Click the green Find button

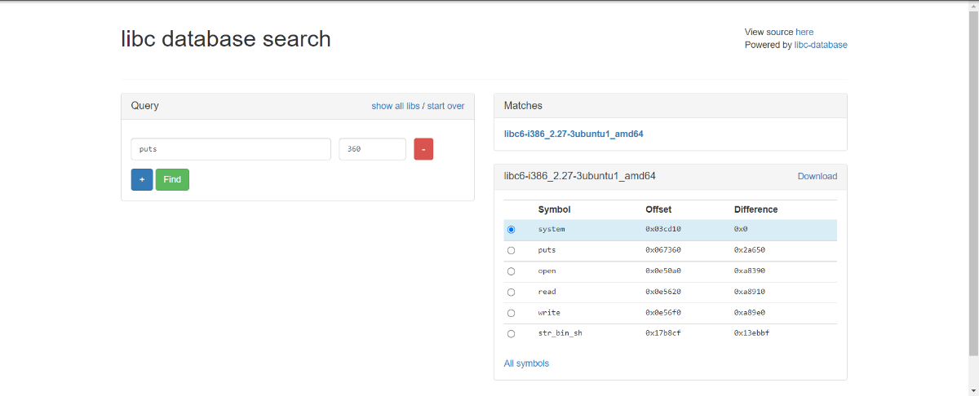(172, 179)
